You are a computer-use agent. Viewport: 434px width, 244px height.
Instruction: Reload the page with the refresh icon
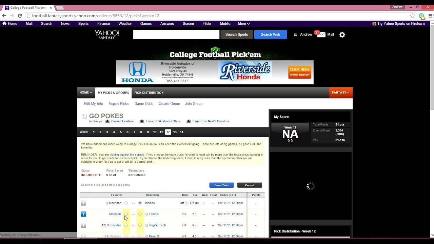click(20, 16)
